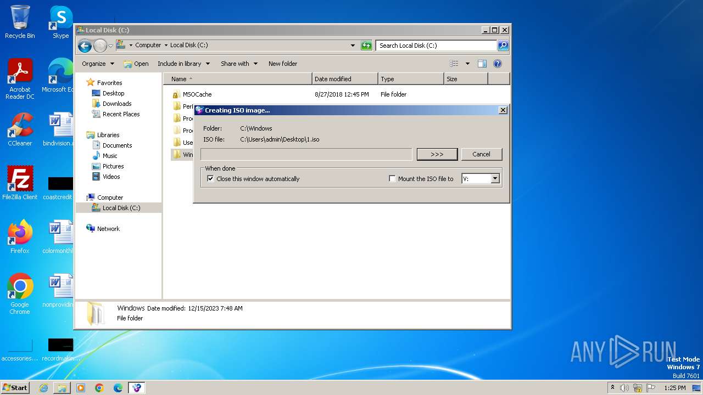
Task: Open recent pages dropdown arrow
Action: pos(110,46)
